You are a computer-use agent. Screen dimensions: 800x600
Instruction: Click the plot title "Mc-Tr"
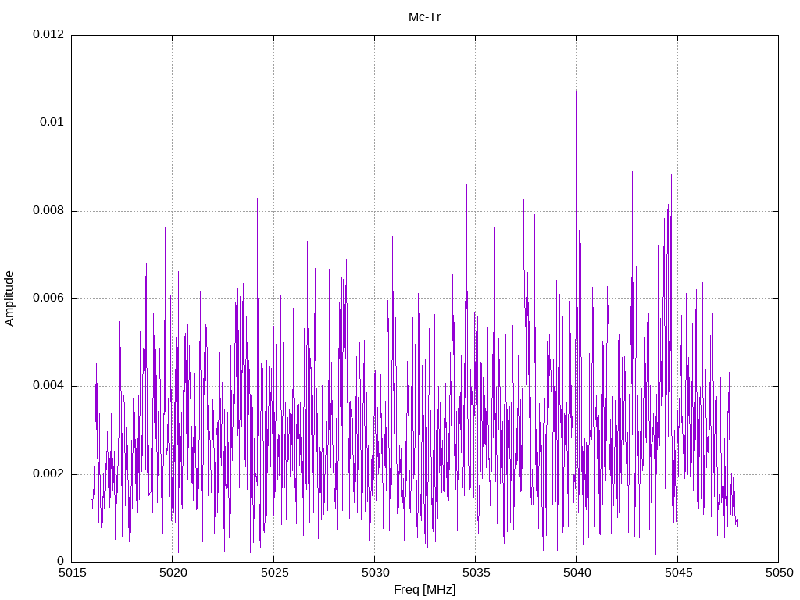[x=424, y=17]
